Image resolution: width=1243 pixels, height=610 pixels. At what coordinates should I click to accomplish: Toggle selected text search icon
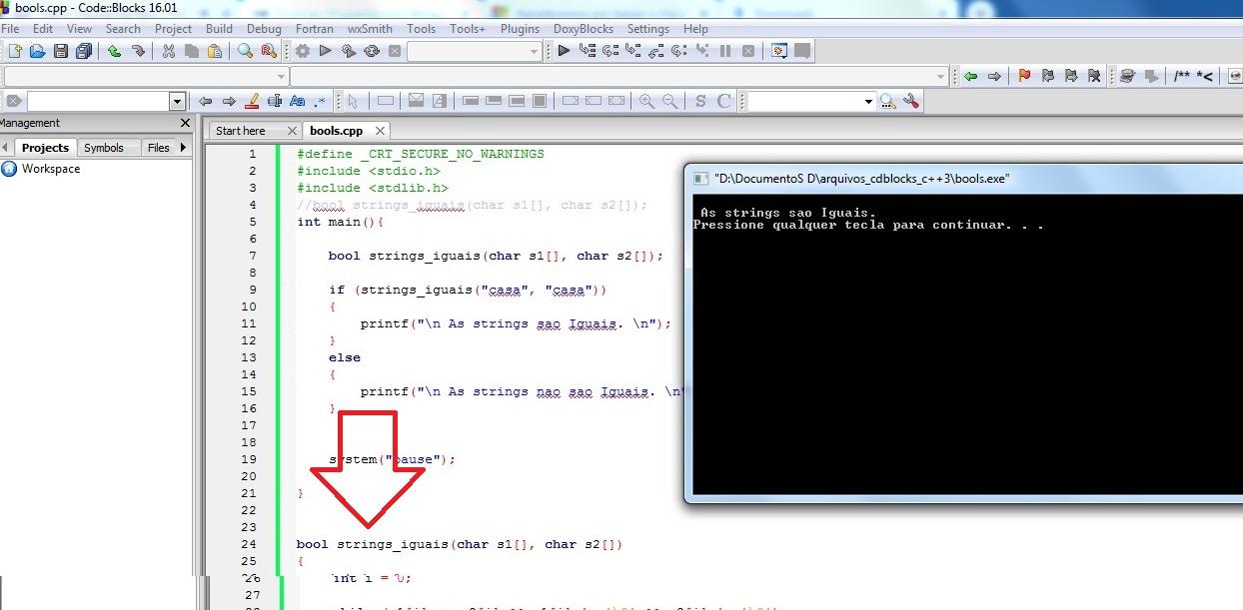[275, 101]
